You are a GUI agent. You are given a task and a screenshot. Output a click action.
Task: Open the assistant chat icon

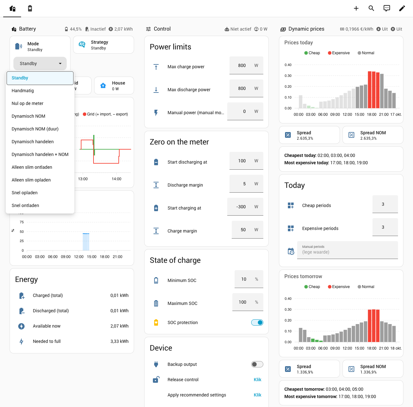(x=387, y=8)
